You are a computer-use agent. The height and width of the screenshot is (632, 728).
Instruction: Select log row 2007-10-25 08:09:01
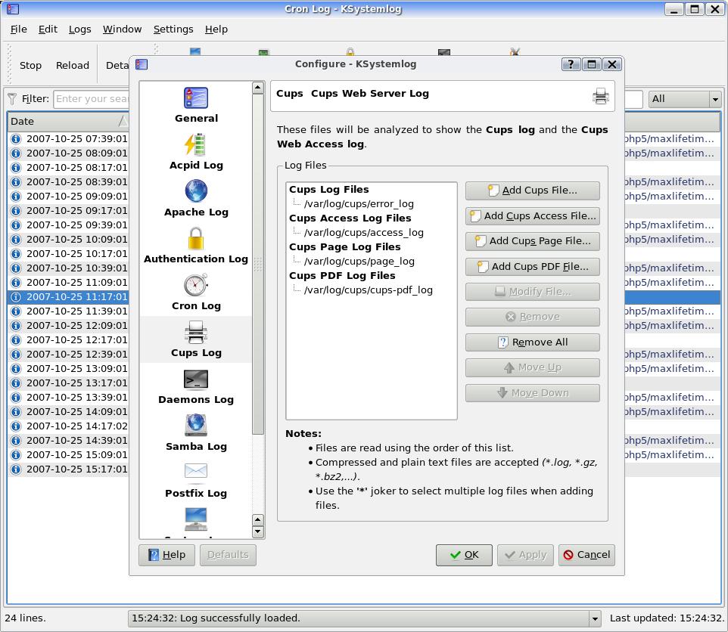(x=68, y=153)
